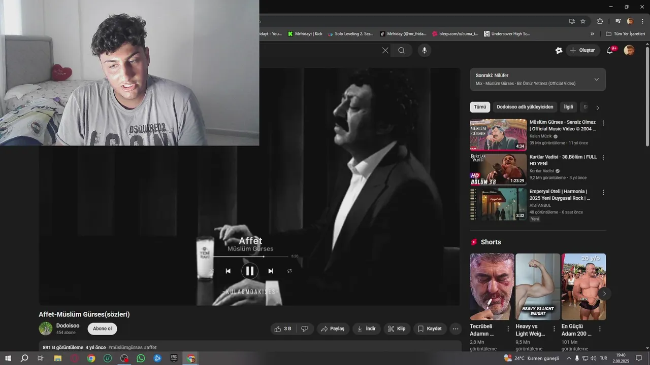Open Windows Start menu
Viewport: 650px width, 365px height.
click(x=8, y=358)
